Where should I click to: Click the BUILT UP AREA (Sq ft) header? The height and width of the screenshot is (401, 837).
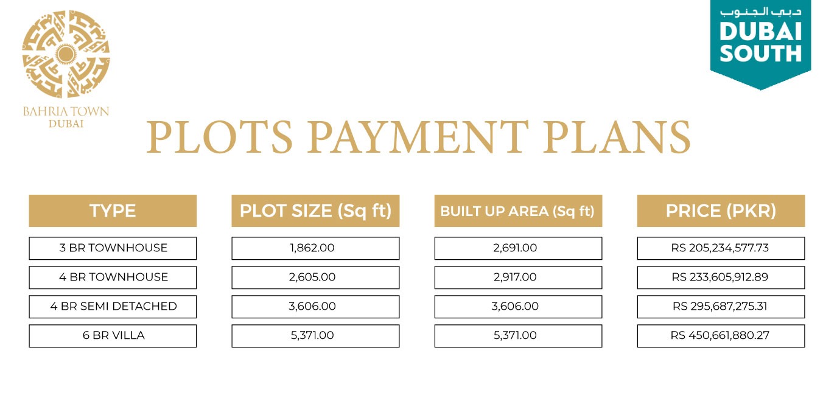pos(518,211)
